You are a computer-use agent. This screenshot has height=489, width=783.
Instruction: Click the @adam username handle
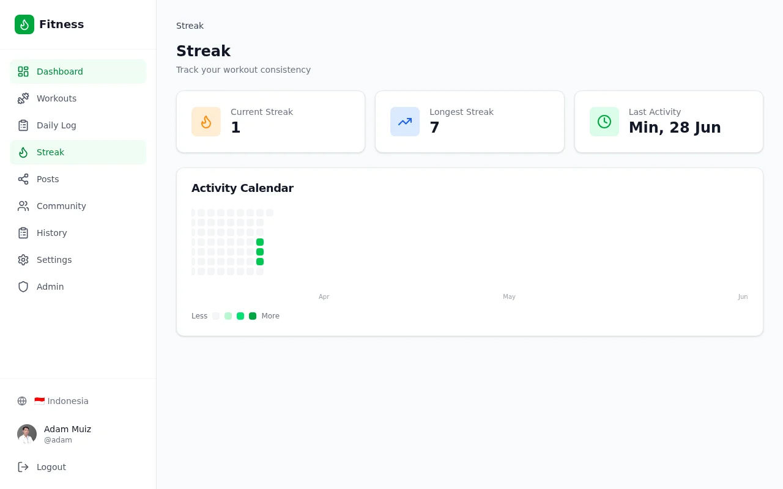click(x=58, y=440)
